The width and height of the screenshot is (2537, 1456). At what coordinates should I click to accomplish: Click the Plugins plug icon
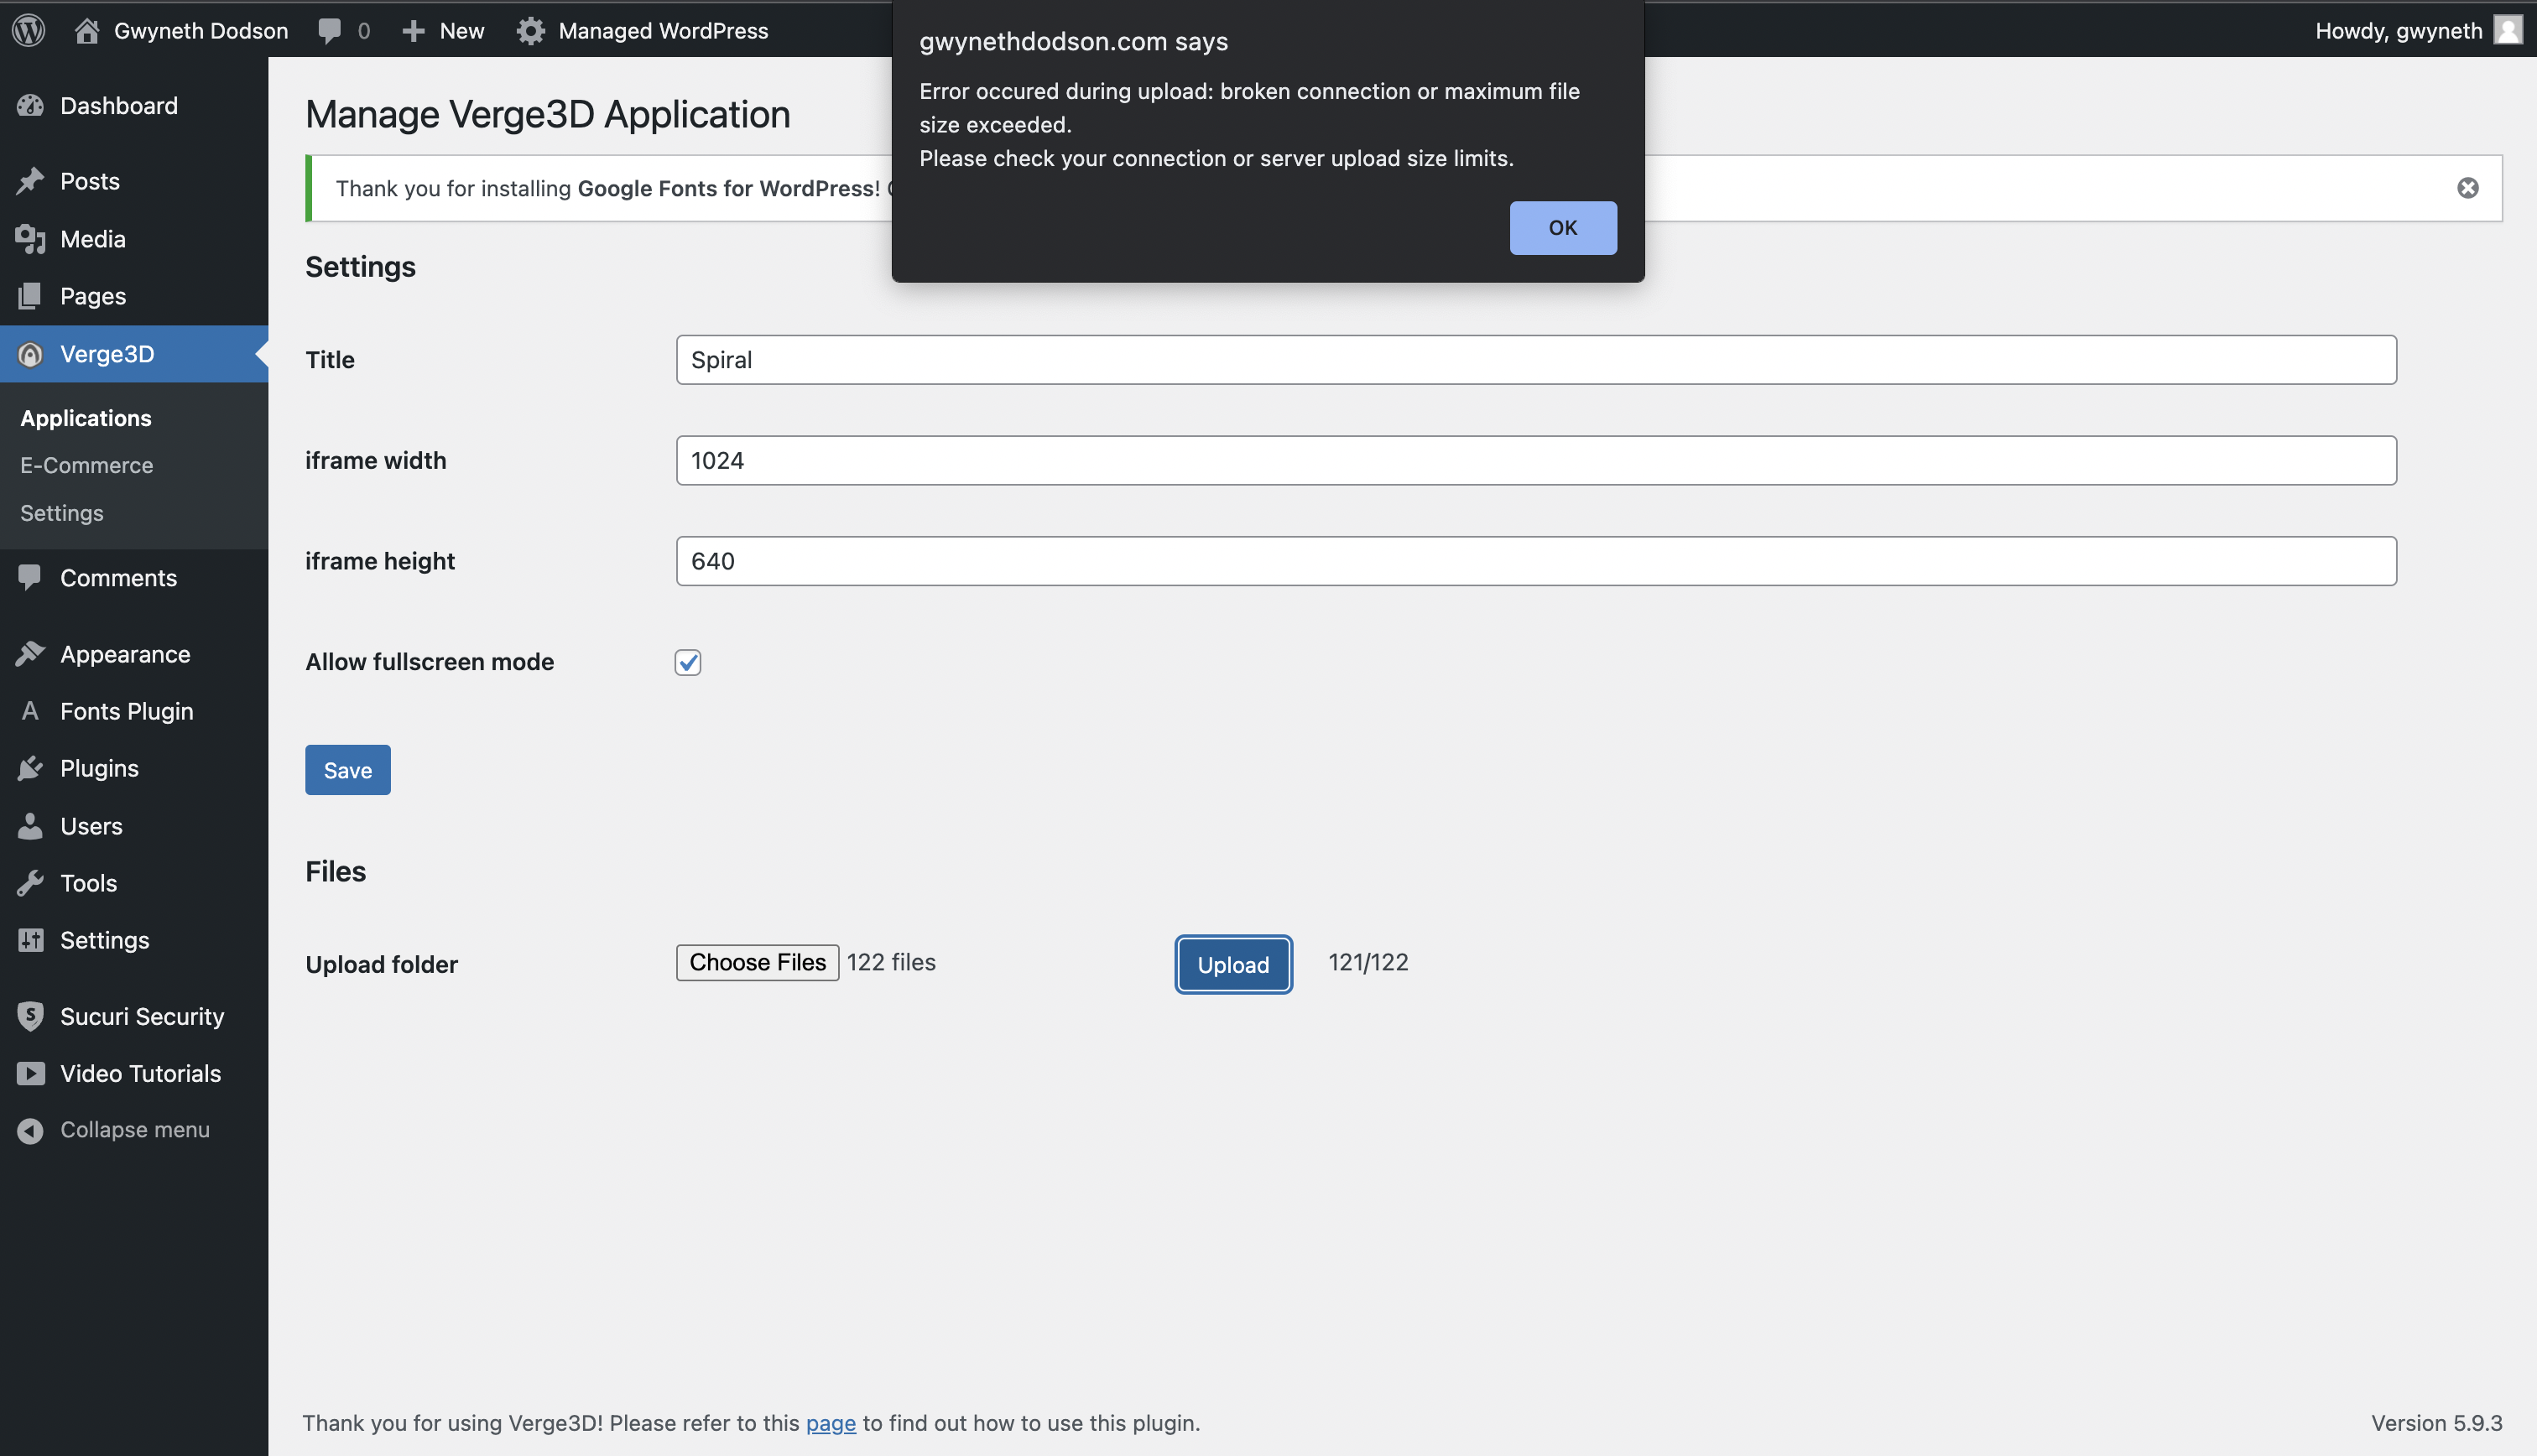tap(30, 768)
